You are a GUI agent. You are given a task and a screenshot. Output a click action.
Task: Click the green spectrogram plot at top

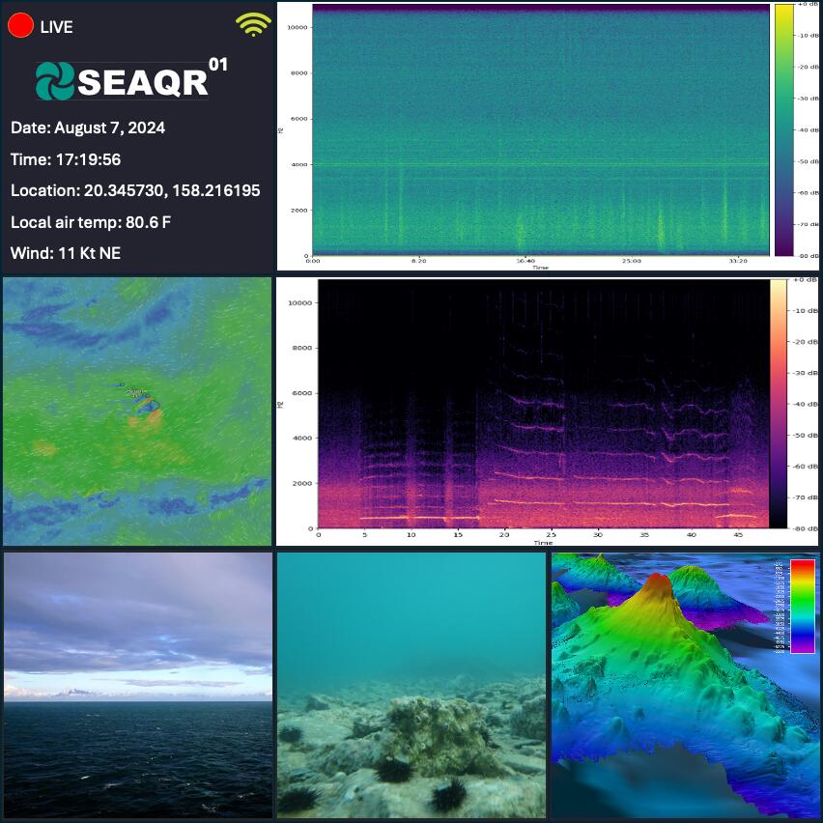pyautogui.click(x=541, y=130)
